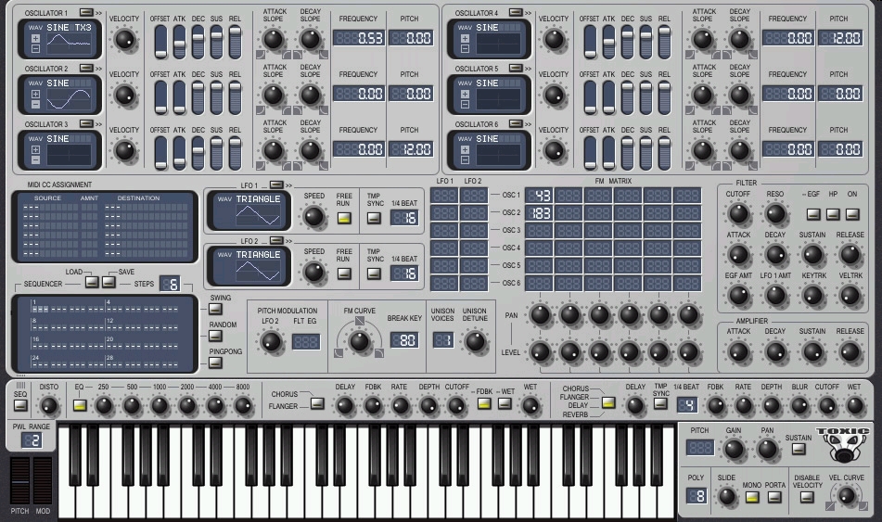This screenshot has width=882, height=522.
Task: Click the Mod wheel strip
Action: tap(43, 481)
